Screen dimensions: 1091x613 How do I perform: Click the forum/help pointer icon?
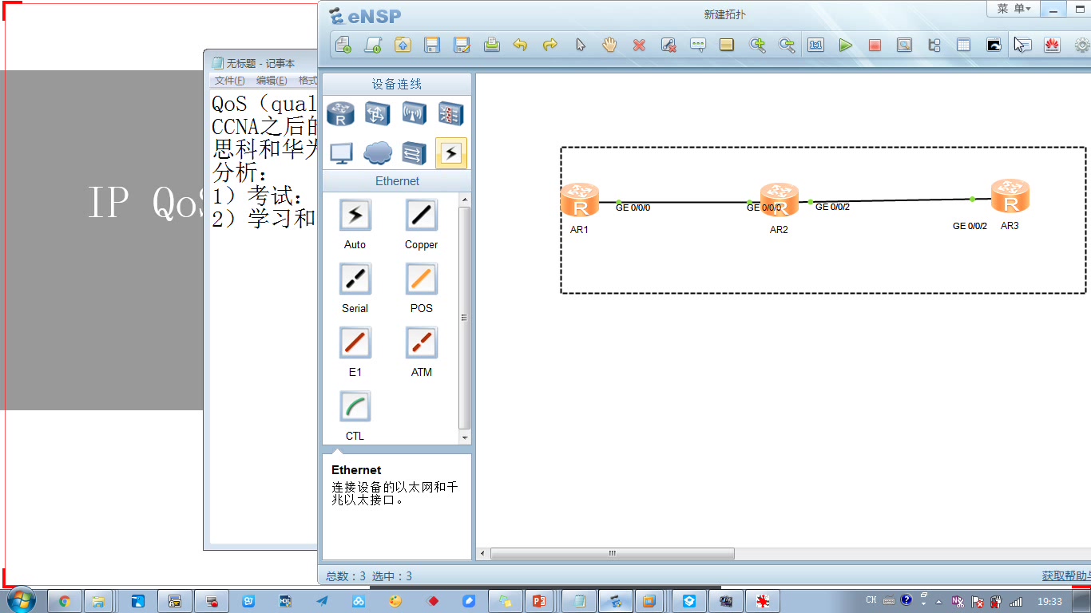click(x=1022, y=45)
